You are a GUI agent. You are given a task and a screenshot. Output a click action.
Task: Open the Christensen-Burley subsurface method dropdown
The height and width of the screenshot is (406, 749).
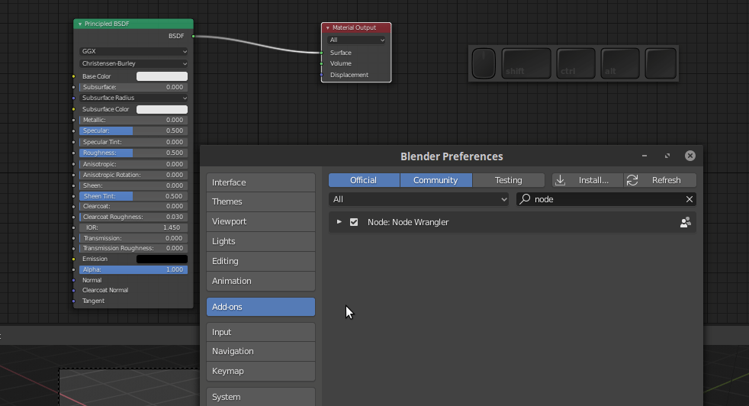pyautogui.click(x=133, y=63)
